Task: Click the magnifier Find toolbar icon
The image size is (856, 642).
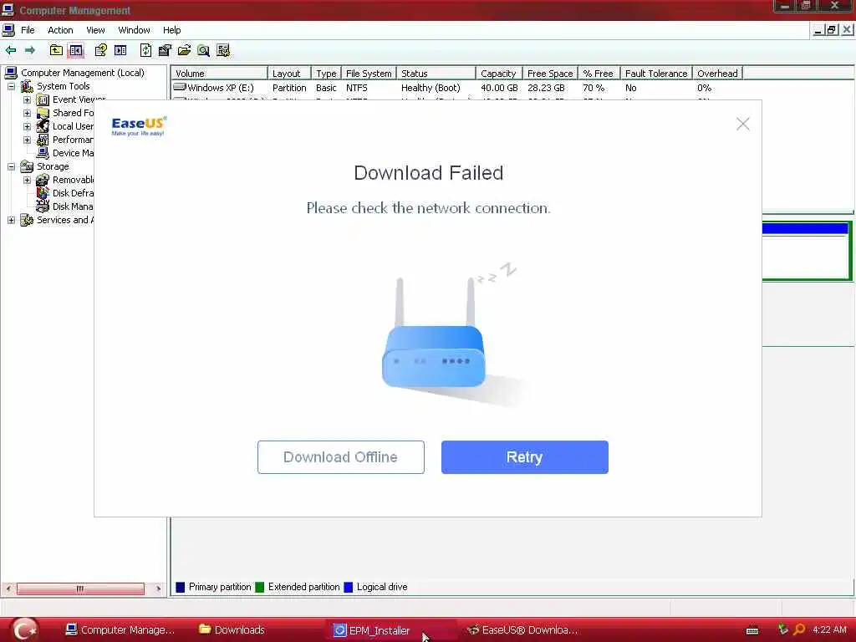Action: [204, 50]
